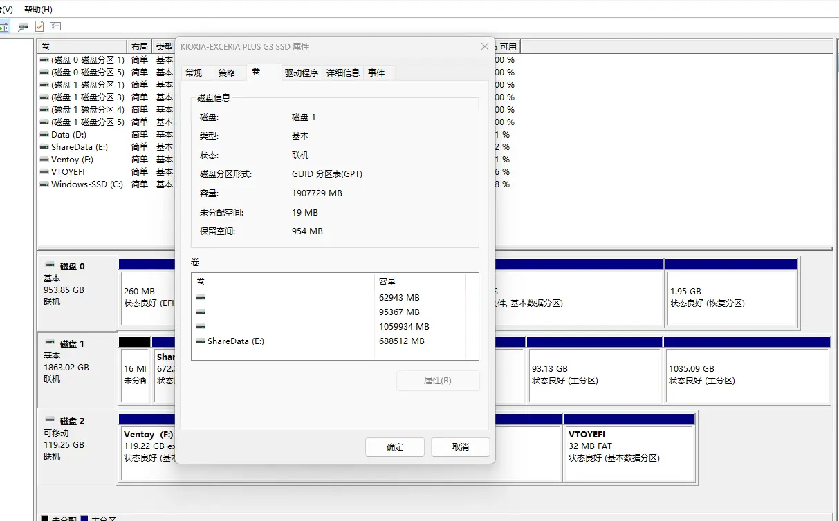Click the 磁盘 1 disk icon in lower pane
The height and width of the screenshot is (521, 839).
click(x=50, y=343)
